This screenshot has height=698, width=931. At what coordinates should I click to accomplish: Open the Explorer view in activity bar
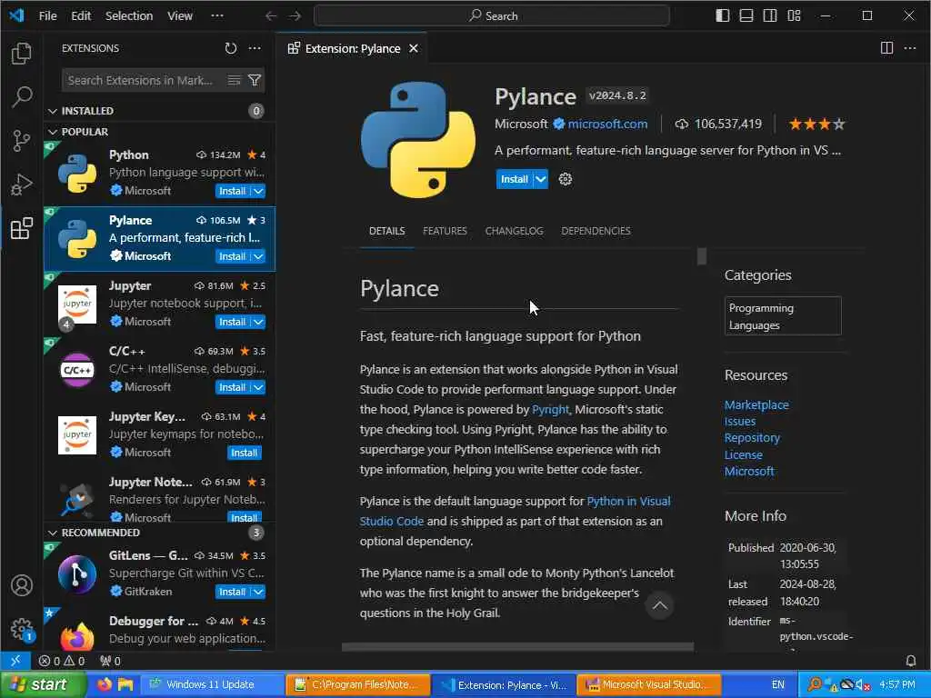pyautogui.click(x=22, y=54)
